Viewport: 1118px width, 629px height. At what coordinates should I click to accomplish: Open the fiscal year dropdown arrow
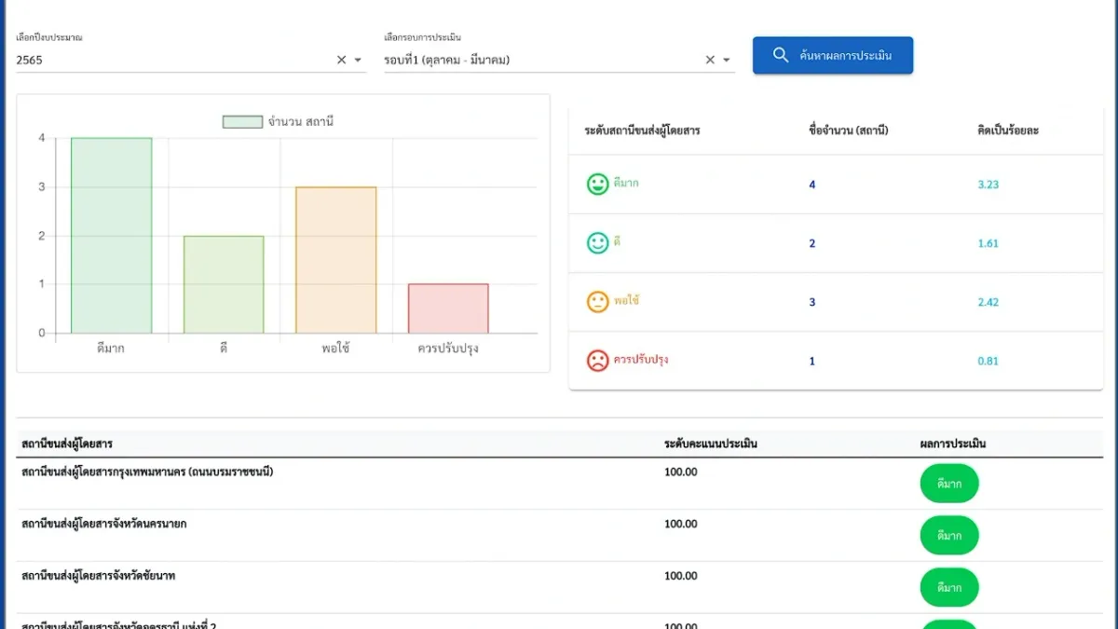(358, 61)
